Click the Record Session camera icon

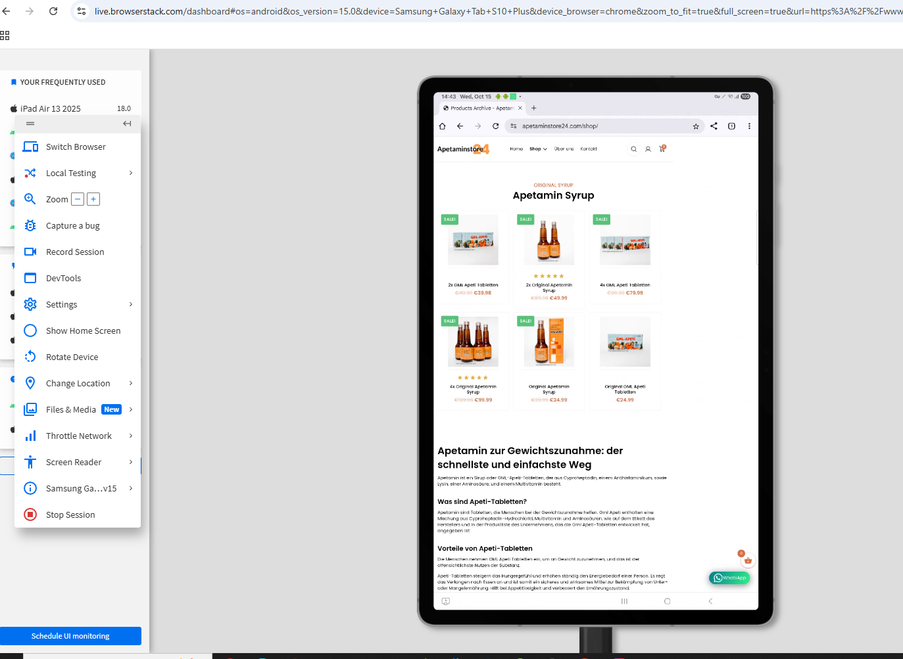pos(30,252)
